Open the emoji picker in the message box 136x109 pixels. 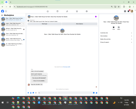pos(94,93)
